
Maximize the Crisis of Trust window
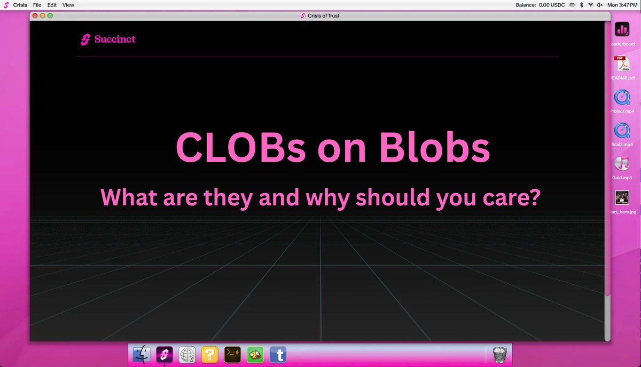[x=50, y=16]
